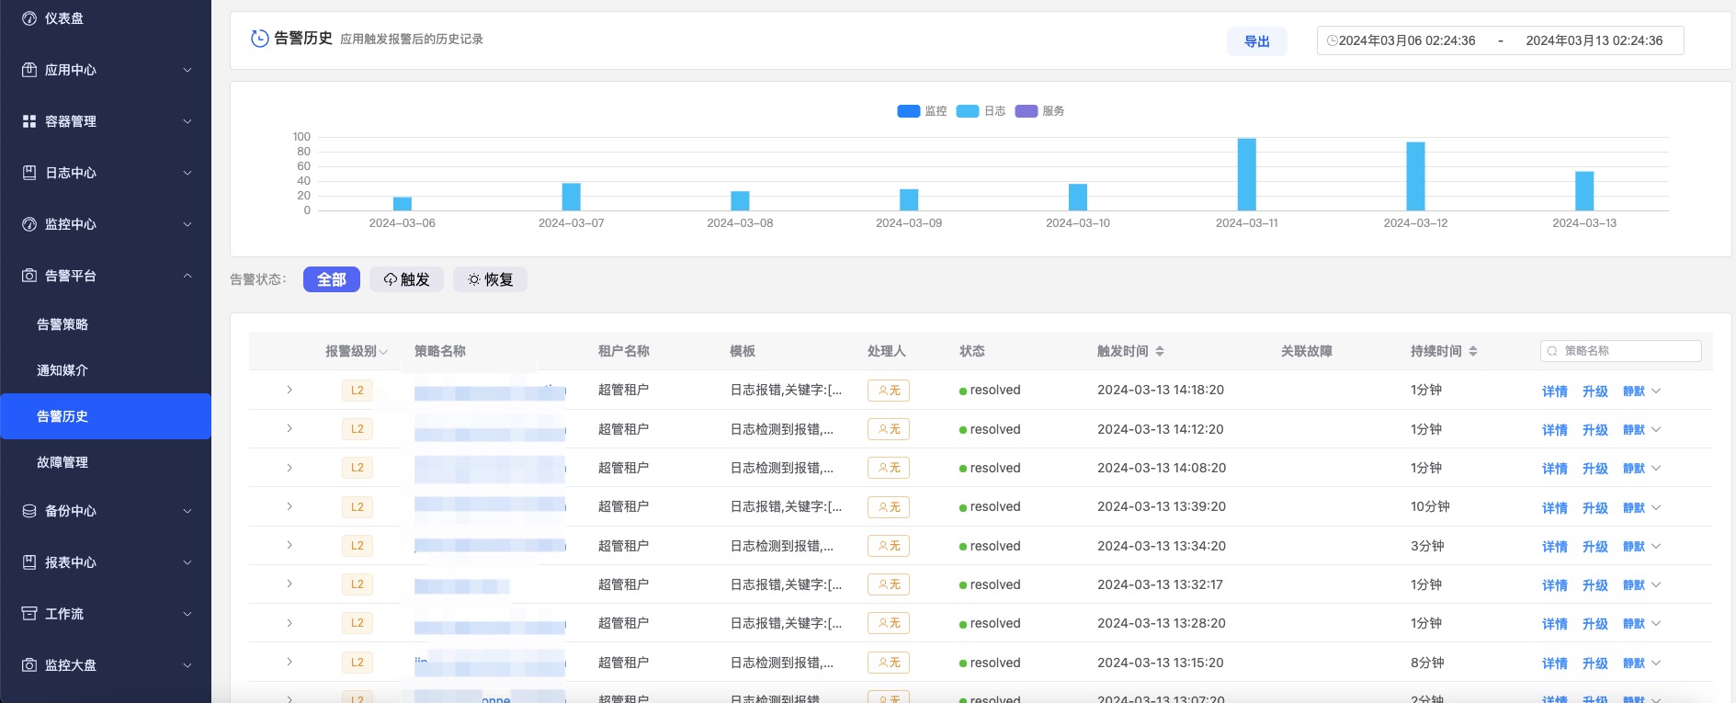Expand the 监控大盘 menu chevron
The height and width of the screenshot is (703, 1736).
point(187,665)
